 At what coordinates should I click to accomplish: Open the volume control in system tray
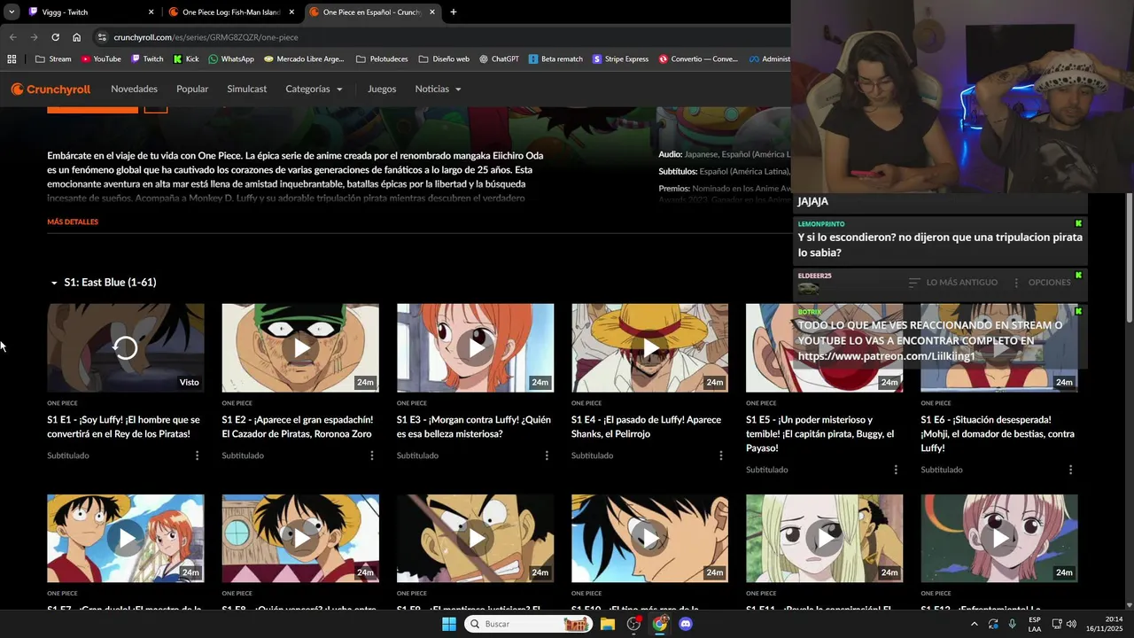click(1071, 624)
